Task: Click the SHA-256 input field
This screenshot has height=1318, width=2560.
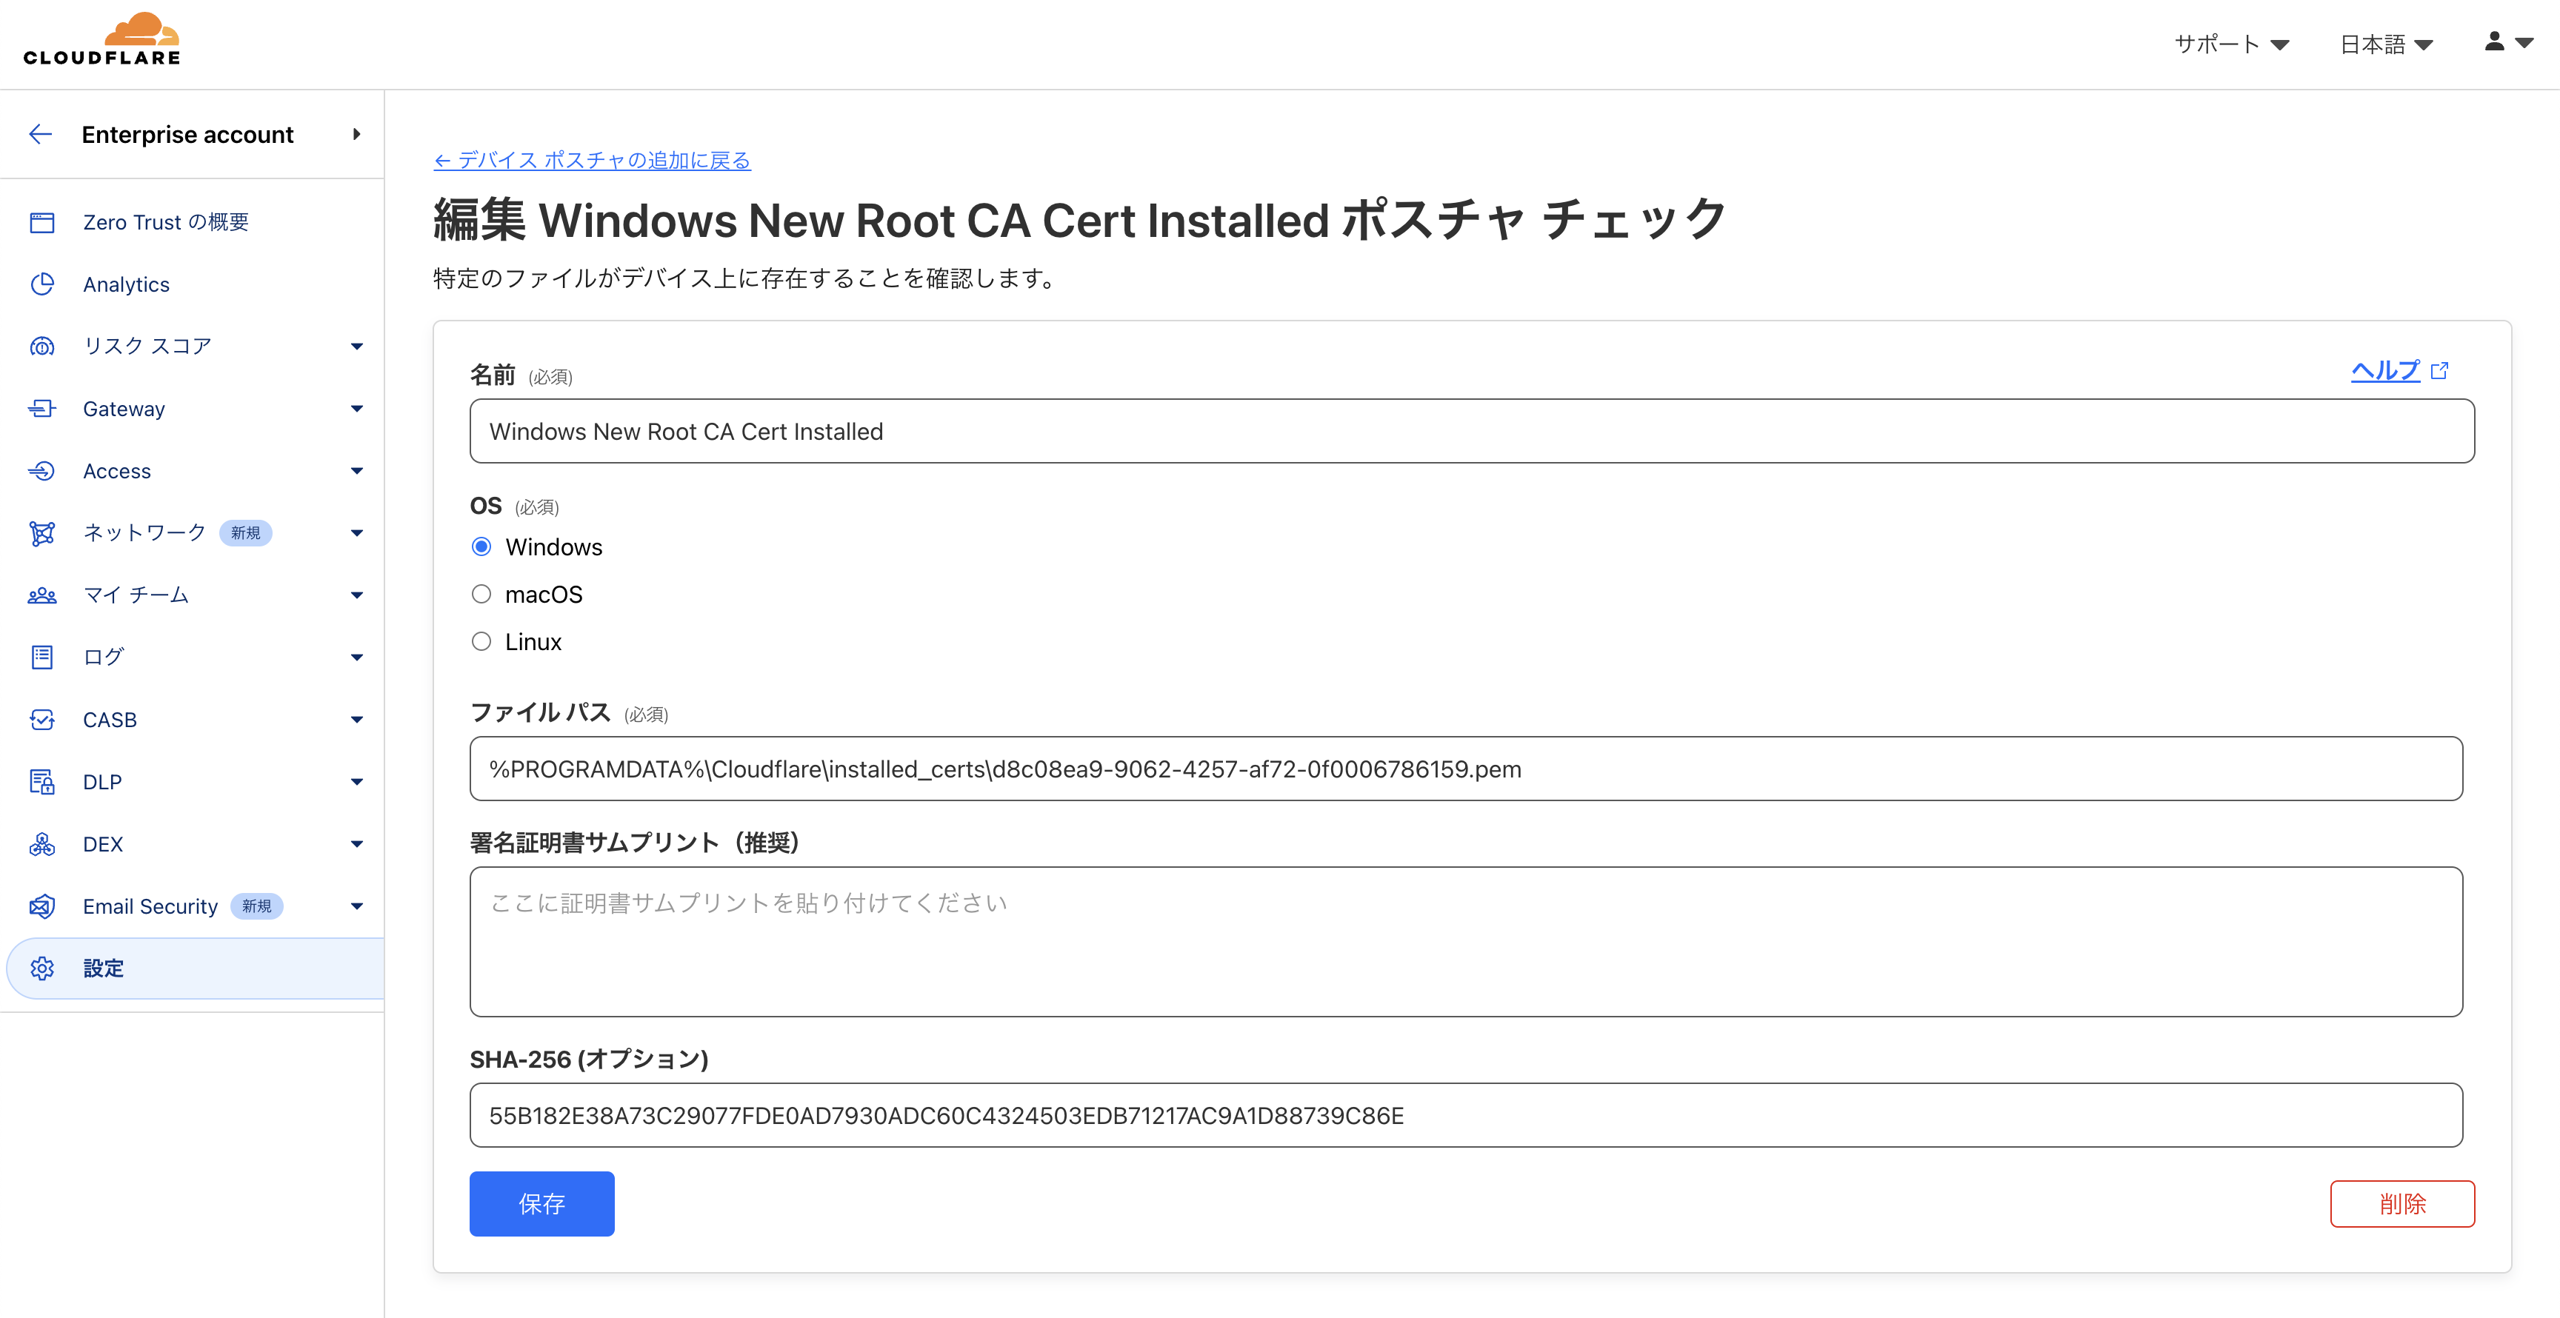Action: pyautogui.click(x=1465, y=1115)
